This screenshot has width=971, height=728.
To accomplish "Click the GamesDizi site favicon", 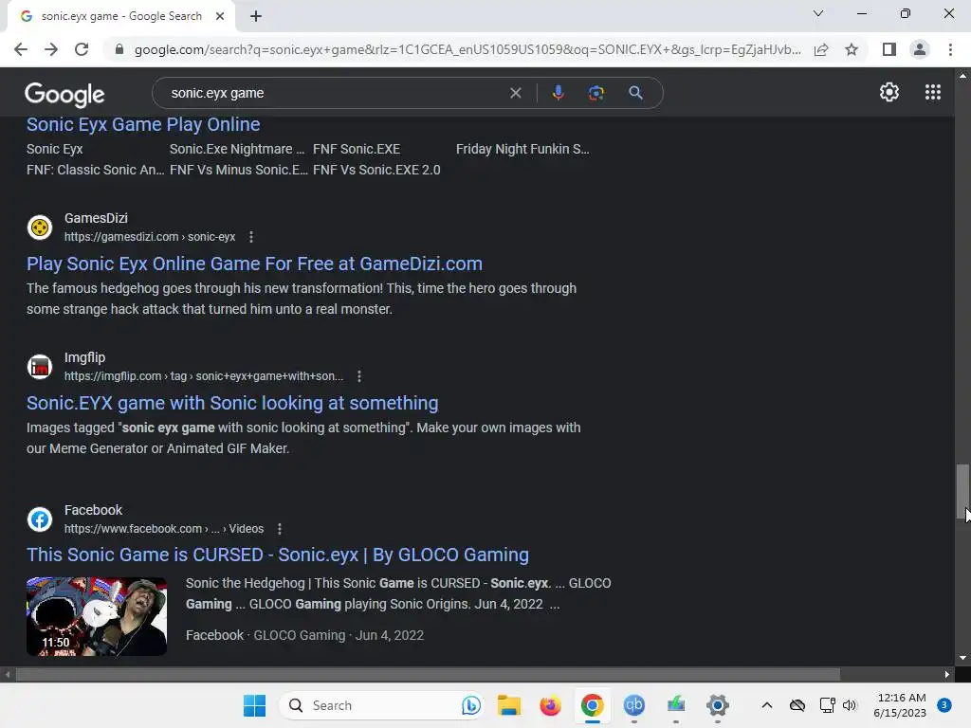I will [40, 227].
